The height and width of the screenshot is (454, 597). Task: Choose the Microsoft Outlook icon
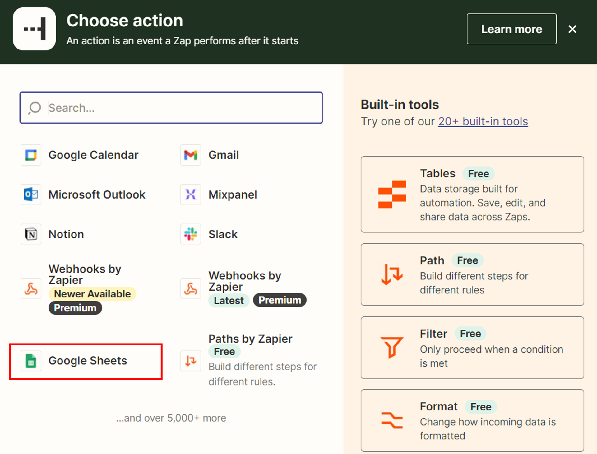(x=31, y=194)
